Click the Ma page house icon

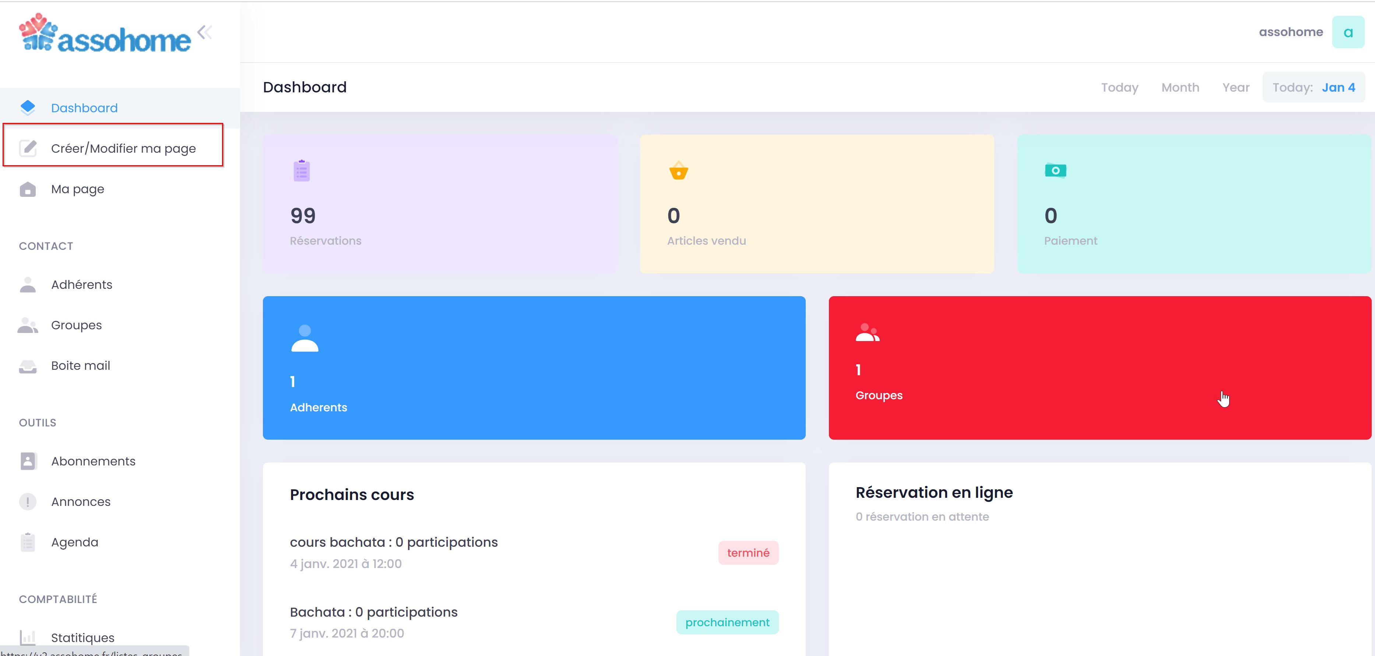click(28, 189)
